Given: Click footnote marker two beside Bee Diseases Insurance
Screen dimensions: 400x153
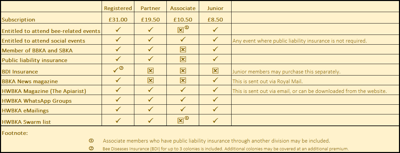Looking at the screenshot, I should pyautogui.click(x=91, y=148).
